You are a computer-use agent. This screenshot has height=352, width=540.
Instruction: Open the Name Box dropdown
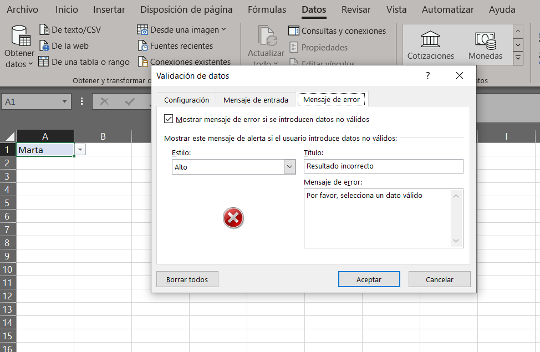[x=64, y=101]
